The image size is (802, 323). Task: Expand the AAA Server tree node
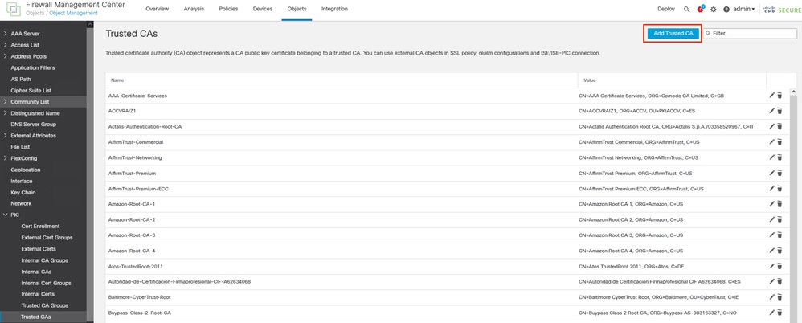pyautogui.click(x=5, y=34)
